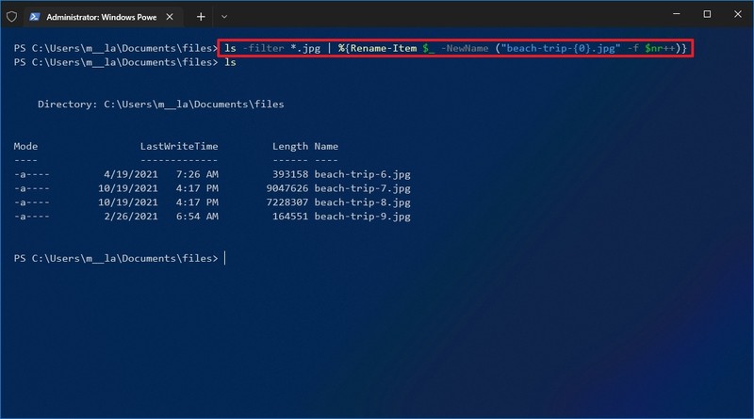Close the Windows Terminal window
Image resolution: width=754 pixels, height=419 pixels.
(x=738, y=15)
